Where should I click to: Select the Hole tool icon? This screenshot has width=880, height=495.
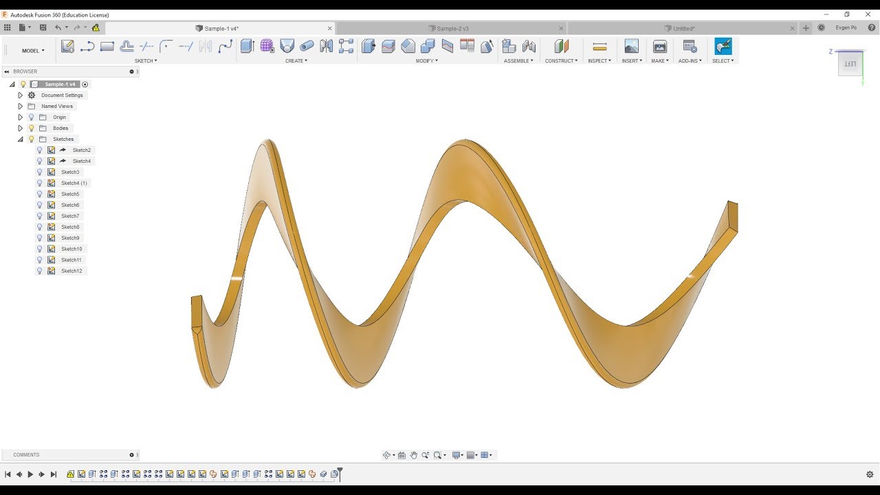287,46
